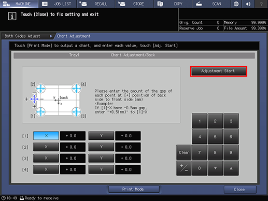
Task: Select the [3] X button
Action: point(46,158)
